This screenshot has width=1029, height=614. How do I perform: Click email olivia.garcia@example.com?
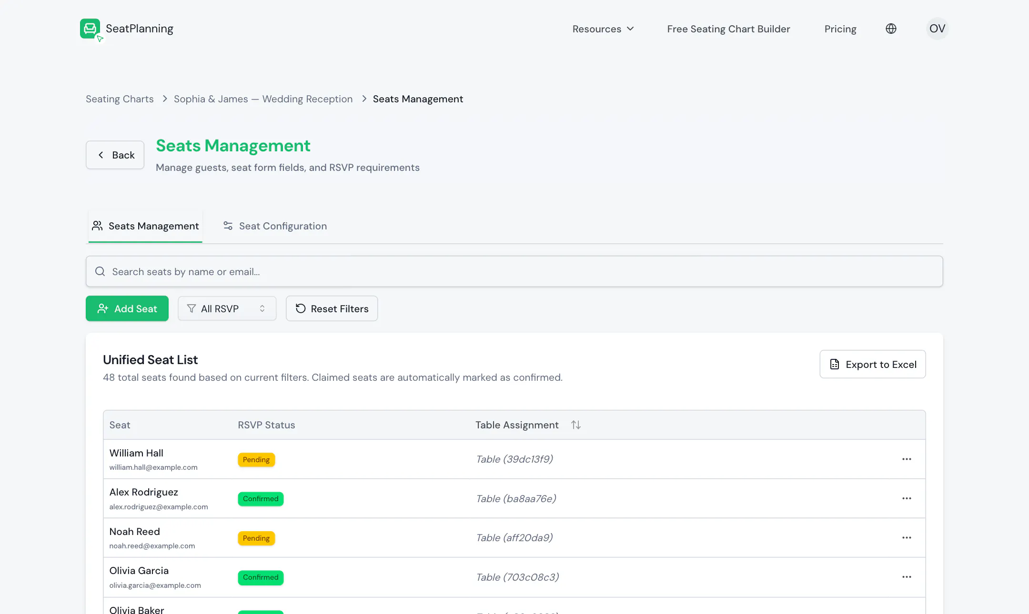(x=155, y=585)
